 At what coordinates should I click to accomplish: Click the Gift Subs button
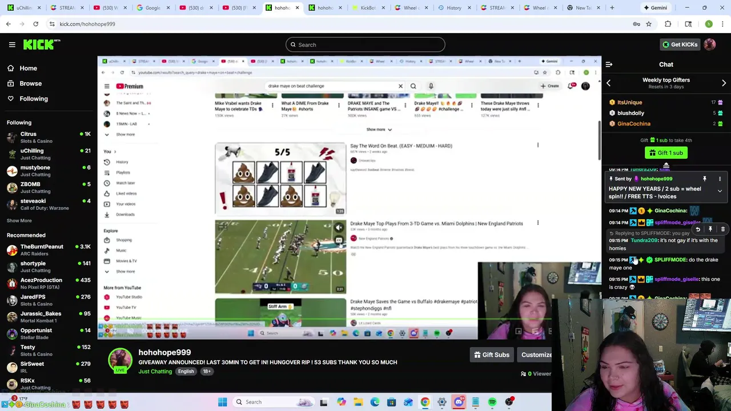click(492, 355)
